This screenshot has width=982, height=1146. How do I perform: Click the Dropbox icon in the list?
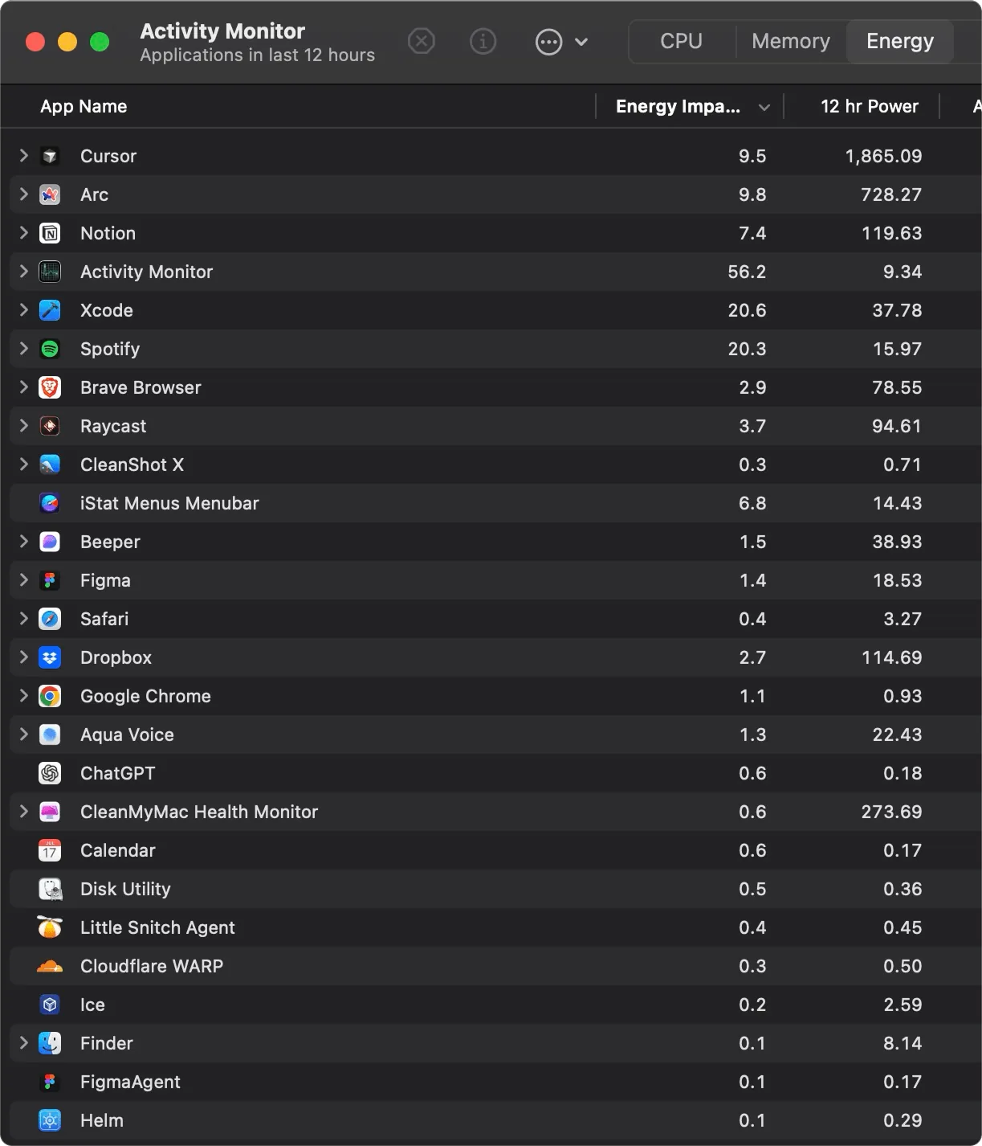coord(50,657)
